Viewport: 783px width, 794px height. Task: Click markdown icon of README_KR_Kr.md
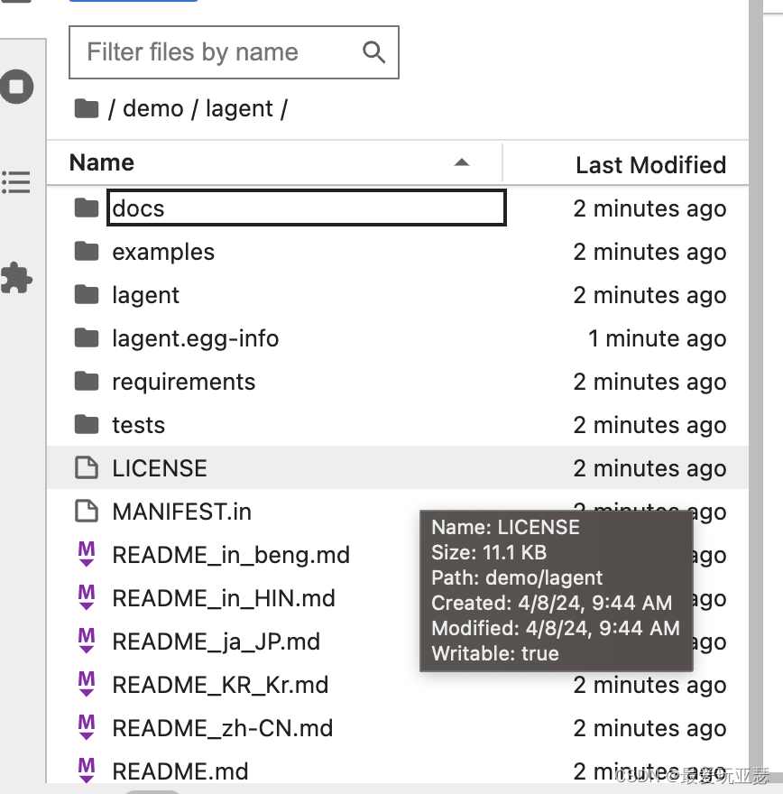pos(87,684)
